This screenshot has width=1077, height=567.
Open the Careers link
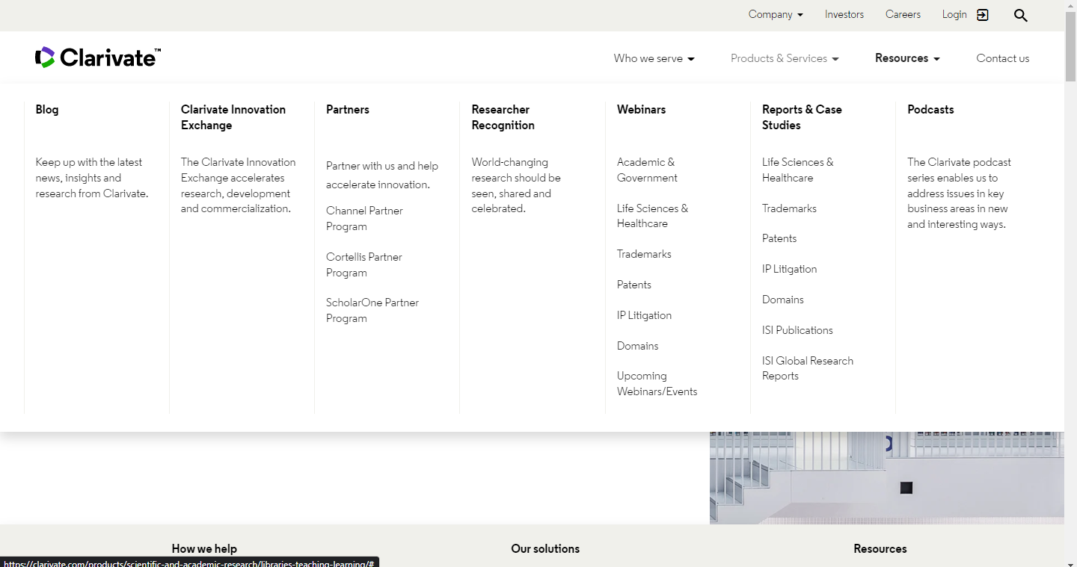(903, 14)
